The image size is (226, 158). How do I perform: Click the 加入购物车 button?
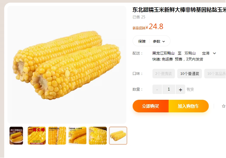[x=189, y=106]
